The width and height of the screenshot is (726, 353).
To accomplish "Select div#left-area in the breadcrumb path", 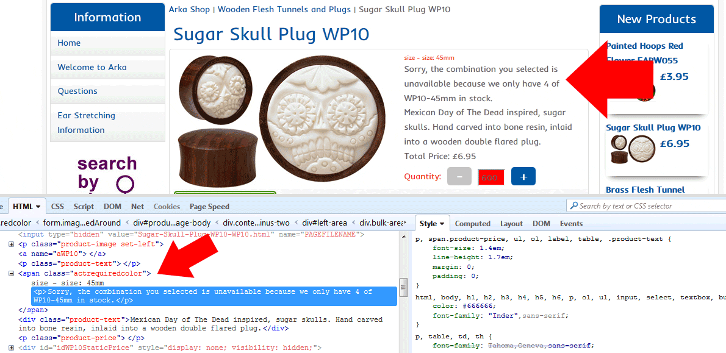I will (326, 223).
